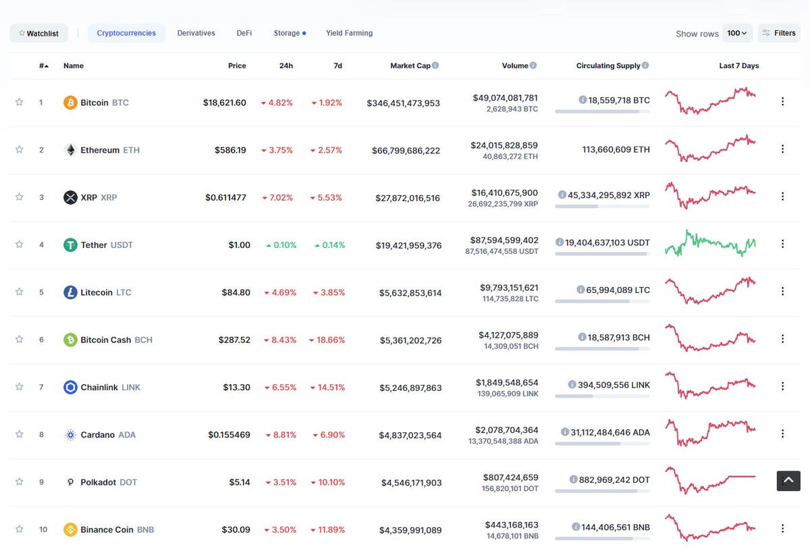Star Bitcoin to add to watchlist
Image resolution: width=810 pixels, height=551 pixels.
click(x=20, y=102)
